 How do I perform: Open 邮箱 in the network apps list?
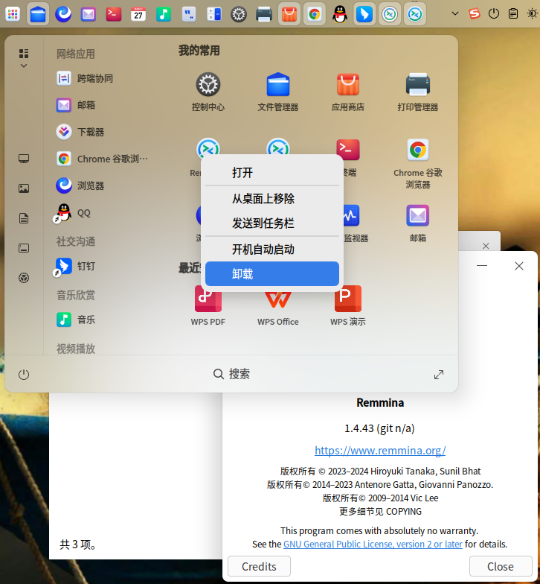(x=76, y=105)
